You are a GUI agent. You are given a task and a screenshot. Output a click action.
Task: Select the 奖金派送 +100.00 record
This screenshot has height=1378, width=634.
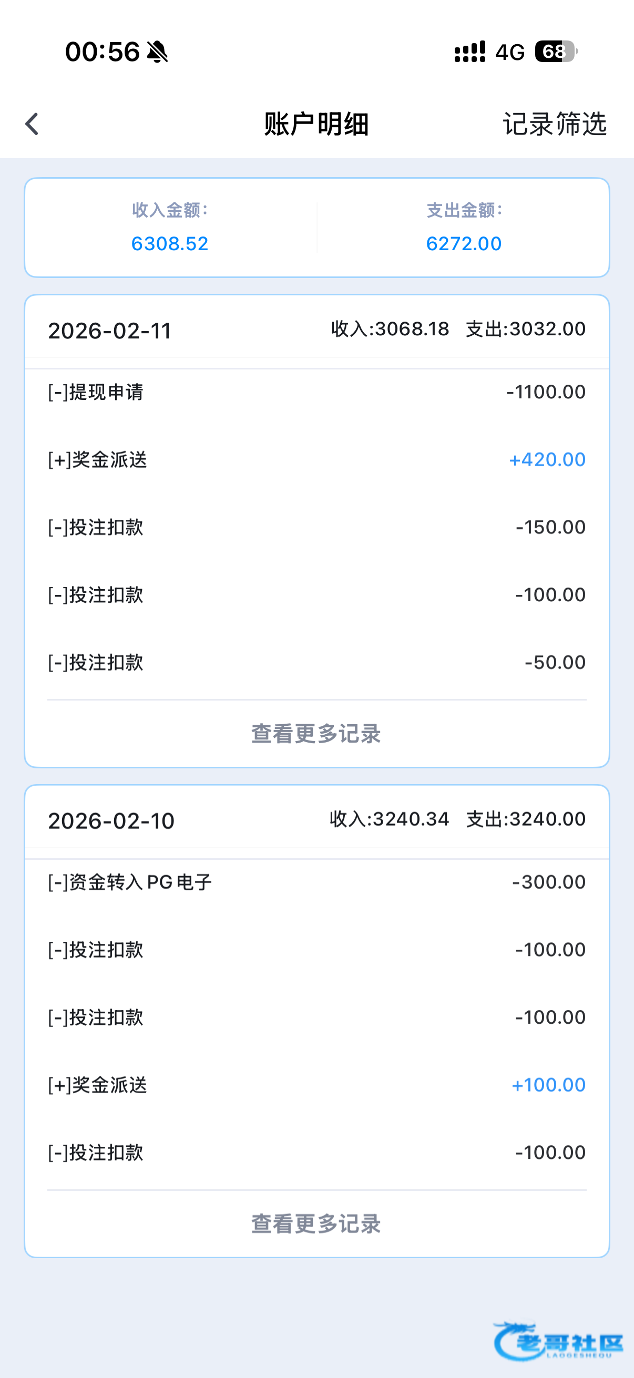pos(316,1085)
